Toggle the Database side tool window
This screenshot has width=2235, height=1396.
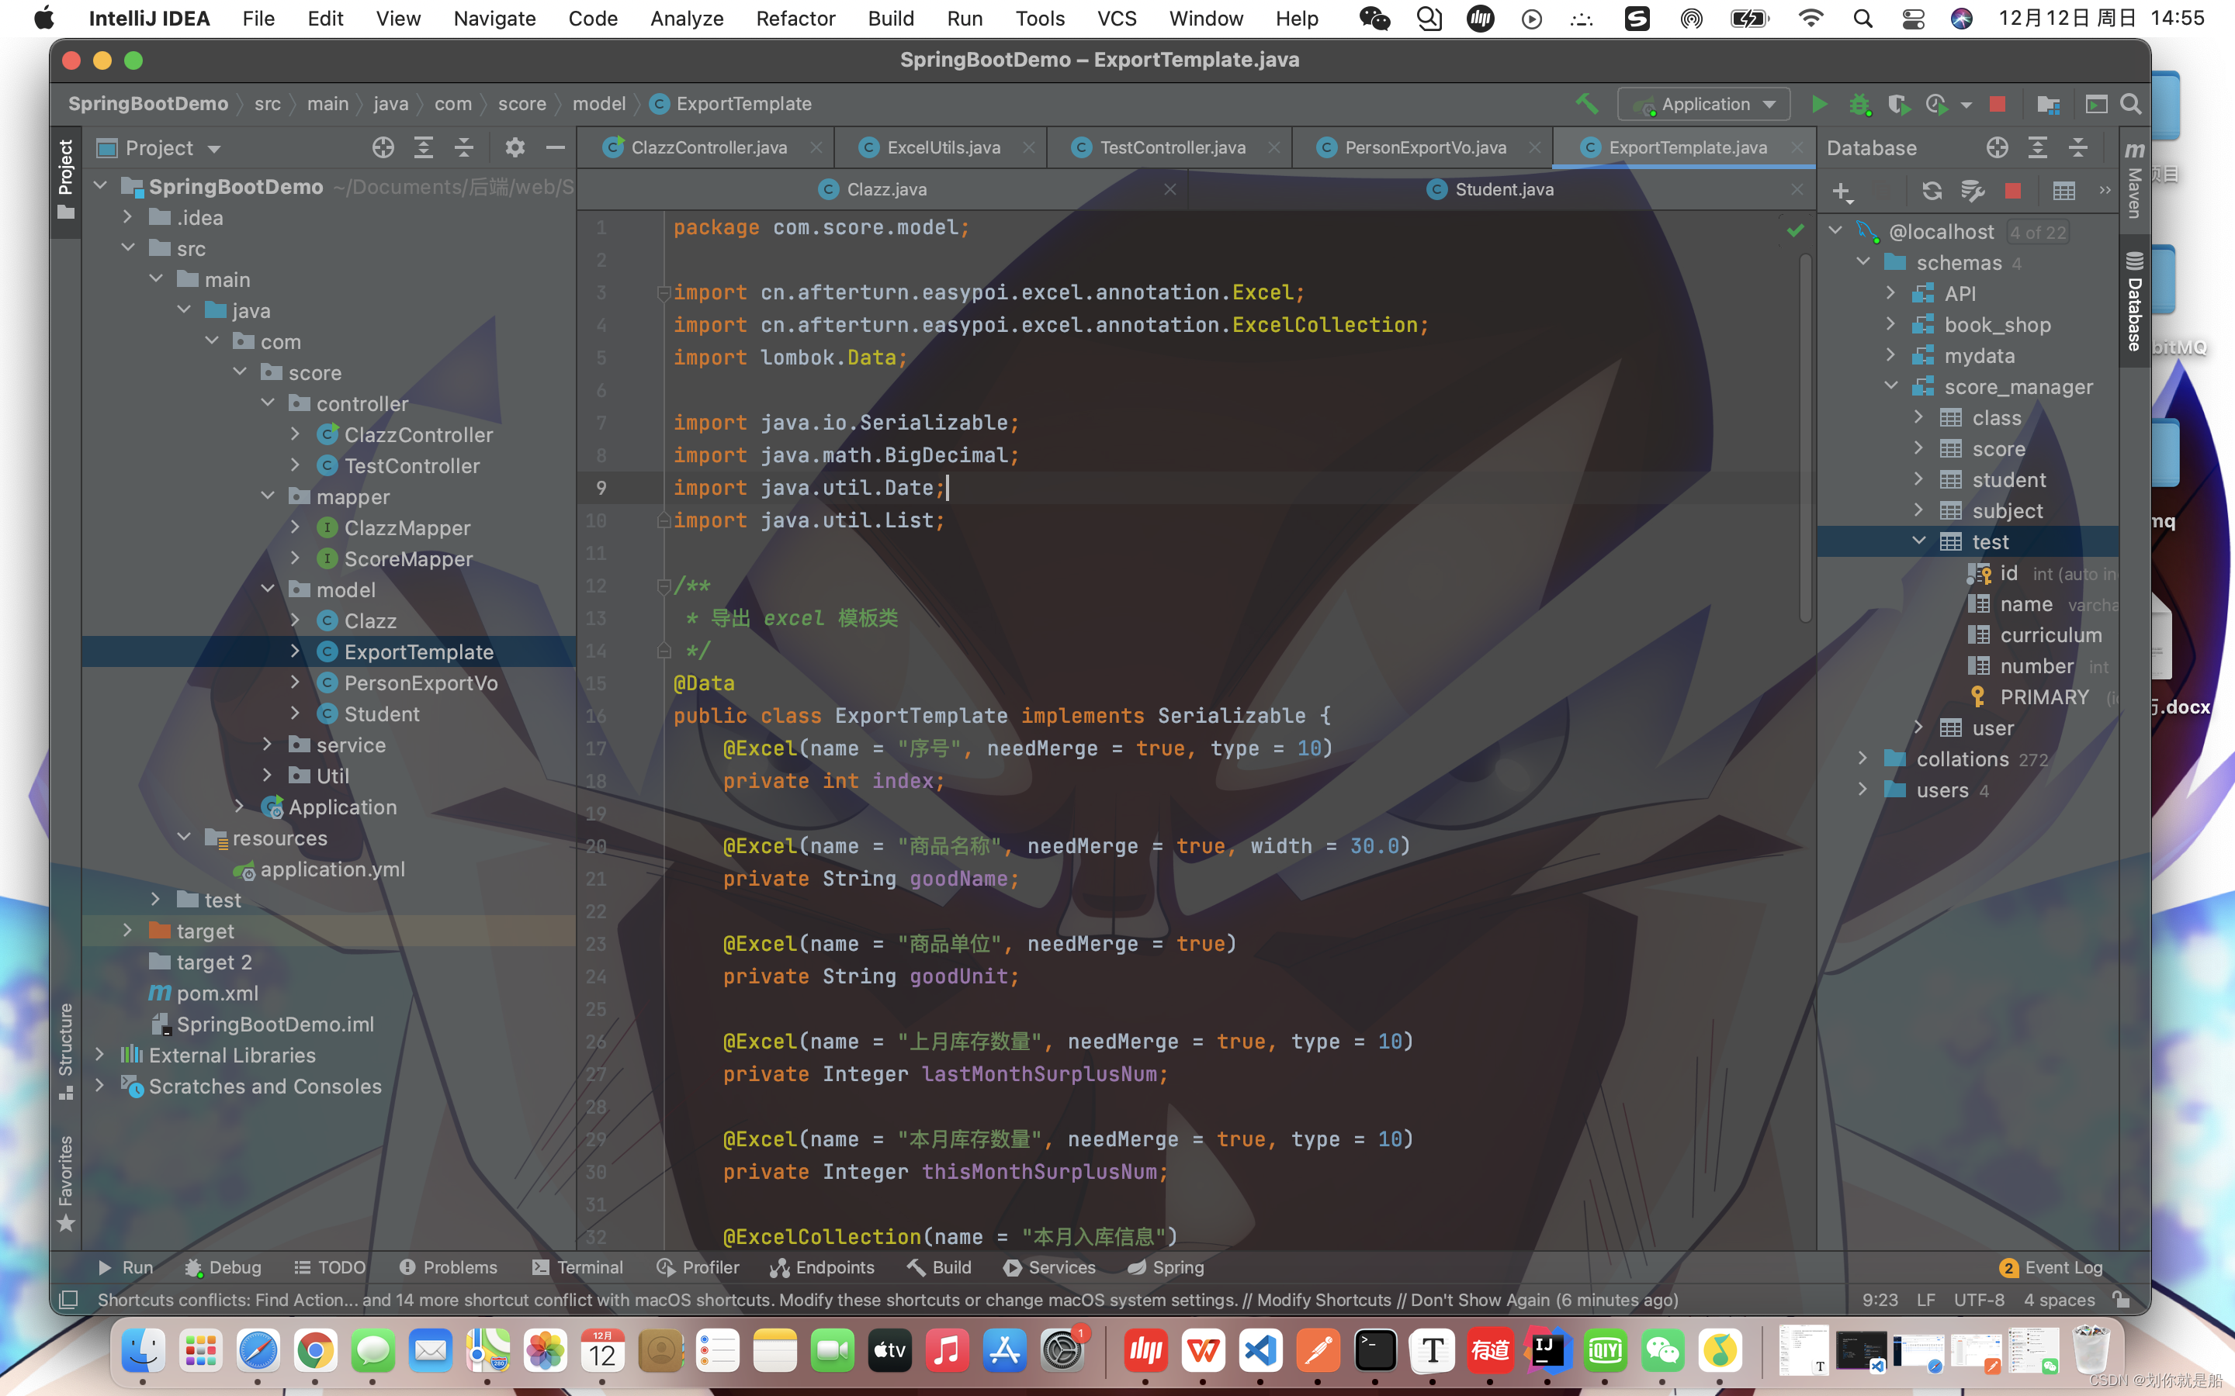2134,302
